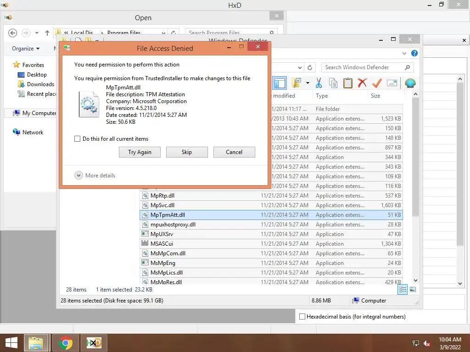
Task: Click the Copy icon in Explorer toolbar
Action: (333, 83)
